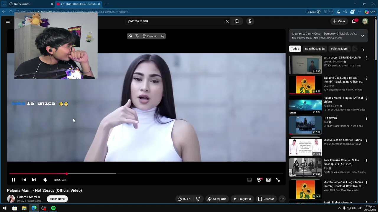Select the Todos filter chip

[295, 49]
